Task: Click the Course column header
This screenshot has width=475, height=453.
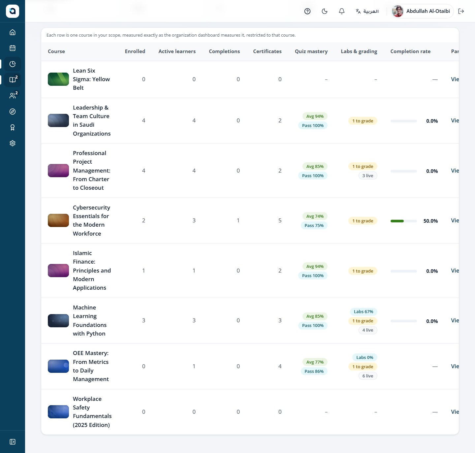Action: [x=56, y=51]
